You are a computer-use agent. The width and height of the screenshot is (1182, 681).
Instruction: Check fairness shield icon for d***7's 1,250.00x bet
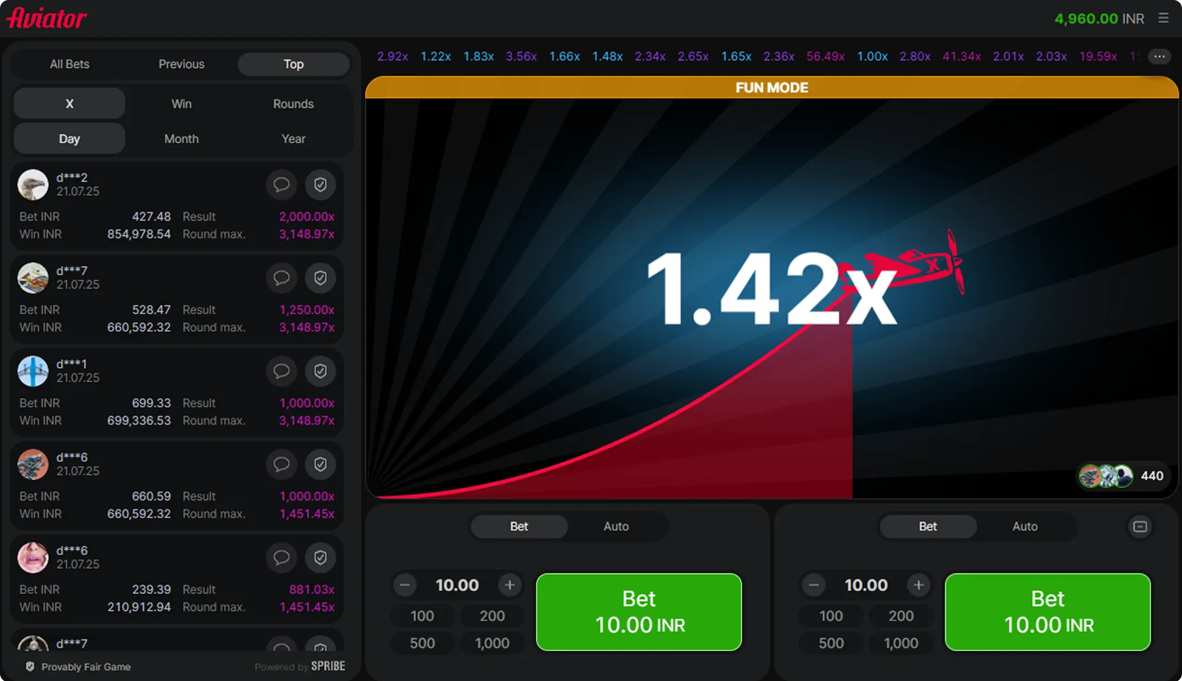tap(320, 278)
